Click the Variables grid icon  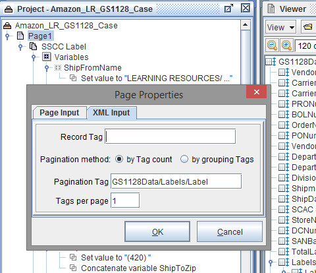coord(46,57)
